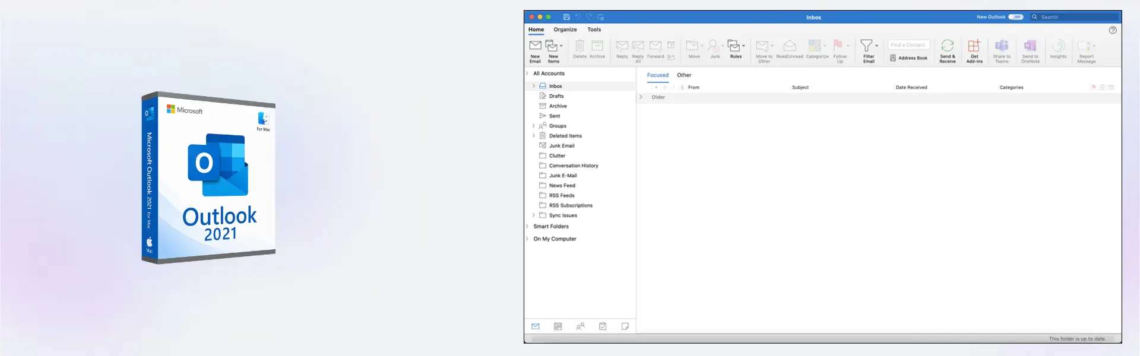The image size is (1140, 356).
Task: Click the Send & Receive icon
Action: coord(948,46)
